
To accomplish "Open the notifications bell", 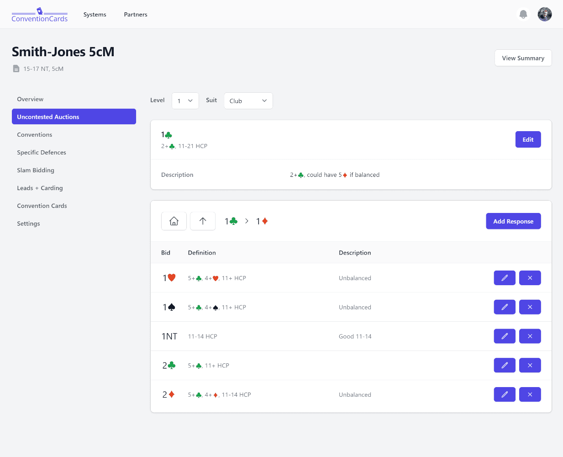I will 523,15.
